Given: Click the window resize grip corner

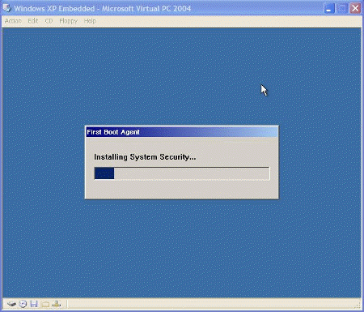Looking at the screenshot, I should (x=358, y=306).
